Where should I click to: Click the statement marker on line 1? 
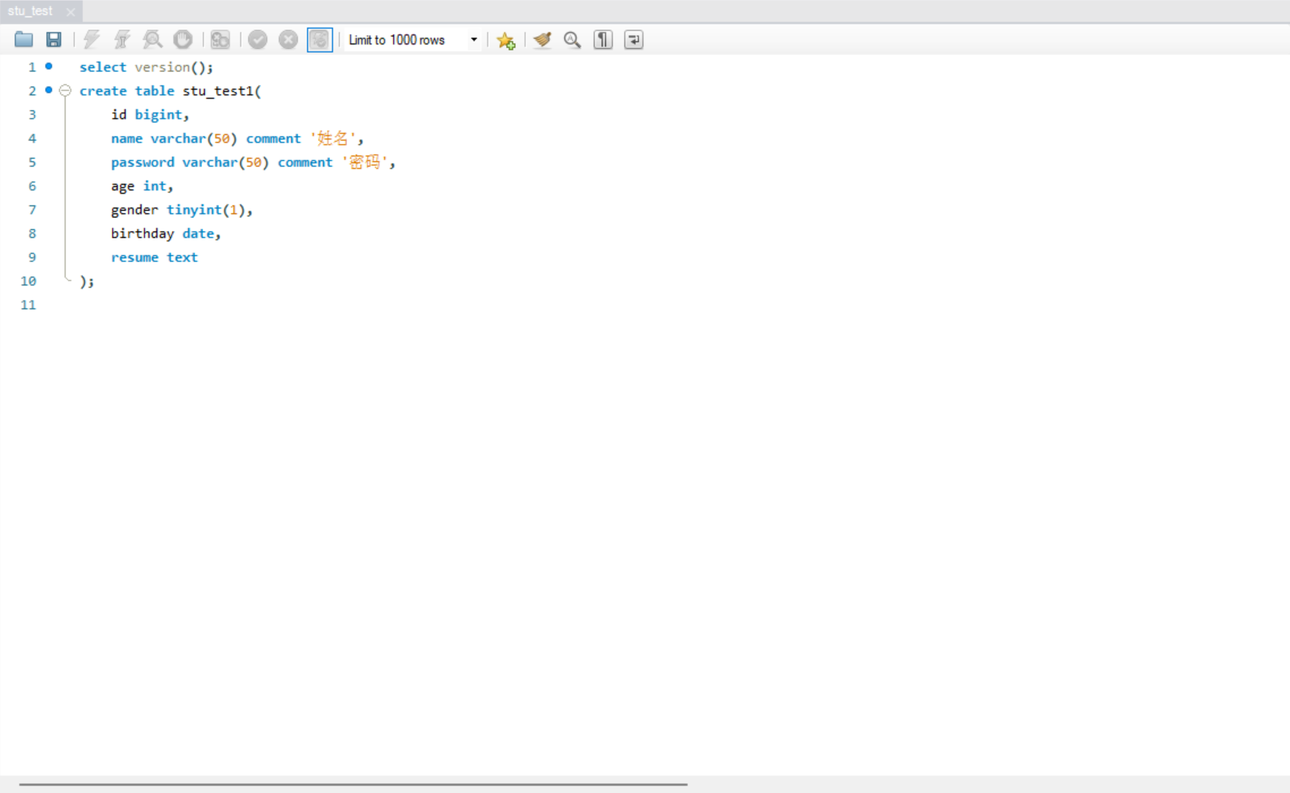click(x=48, y=66)
